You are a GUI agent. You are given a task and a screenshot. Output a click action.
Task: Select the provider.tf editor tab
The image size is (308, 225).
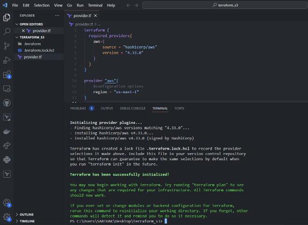pos(82,16)
